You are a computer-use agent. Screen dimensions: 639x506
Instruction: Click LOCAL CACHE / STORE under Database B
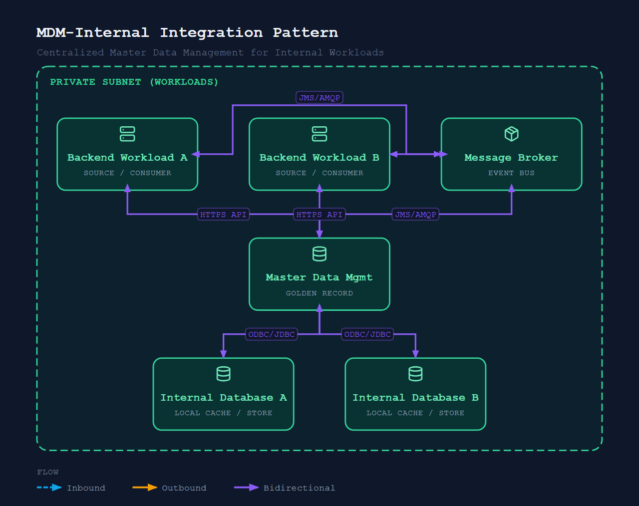click(x=415, y=413)
